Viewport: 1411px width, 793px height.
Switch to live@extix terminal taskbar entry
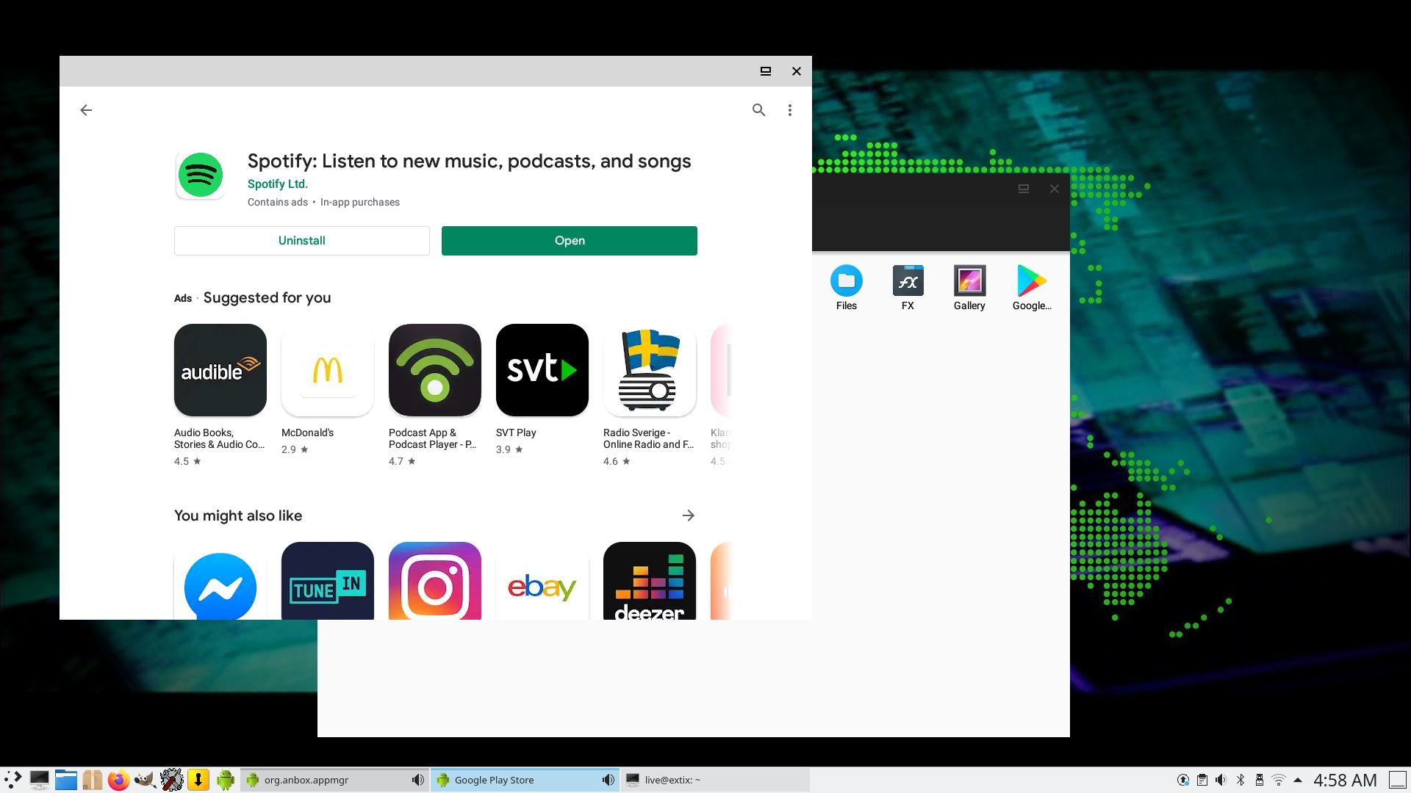[715, 780]
